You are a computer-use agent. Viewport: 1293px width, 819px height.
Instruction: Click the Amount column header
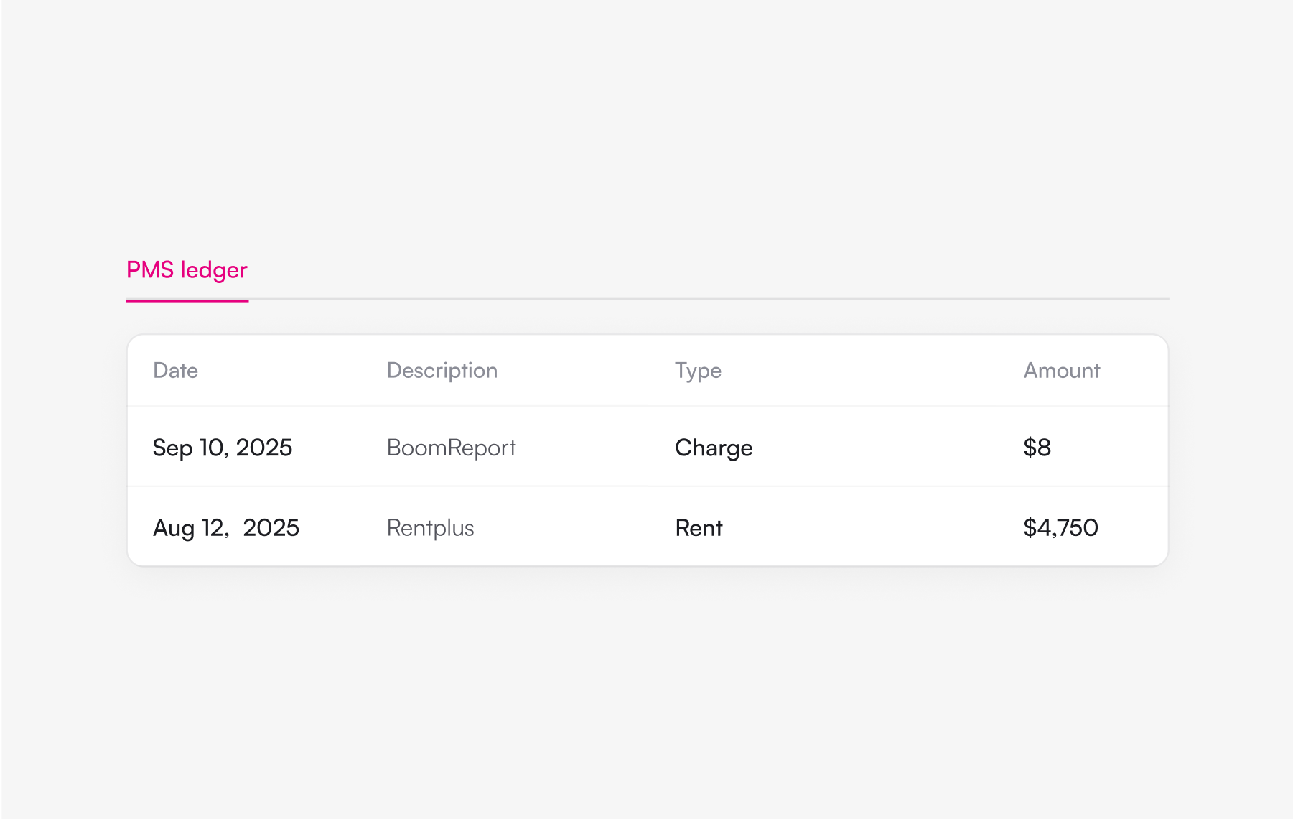coord(1062,371)
